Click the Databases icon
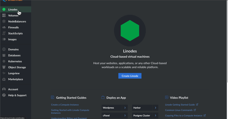Screen dimensions: 228x119 (4, 55)
